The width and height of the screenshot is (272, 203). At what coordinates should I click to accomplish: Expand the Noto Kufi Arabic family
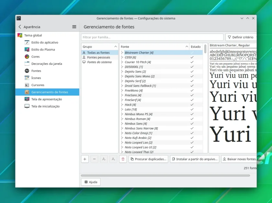click(x=122, y=138)
